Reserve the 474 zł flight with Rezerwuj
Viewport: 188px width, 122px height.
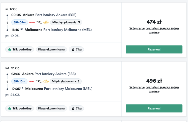click(154, 49)
